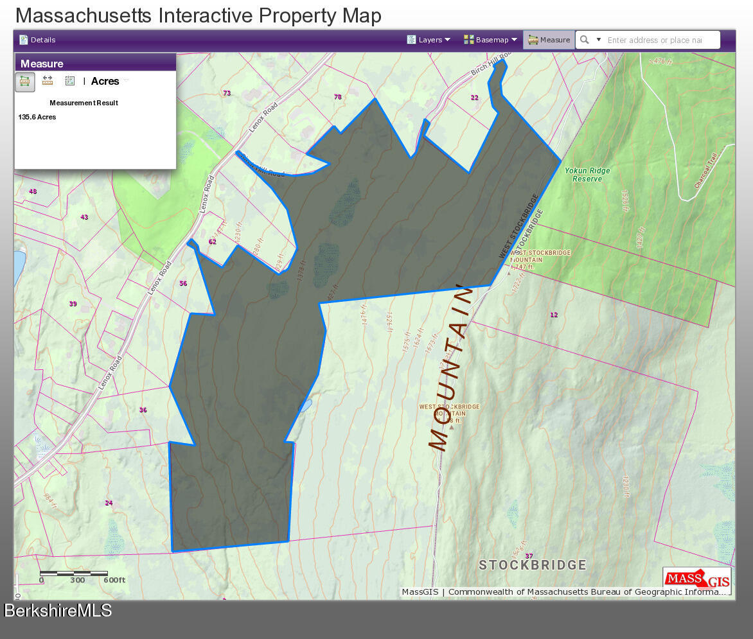Screen dimensions: 753x639
Task: Toggle the Measure toolbar button
Action: [549, 40]
